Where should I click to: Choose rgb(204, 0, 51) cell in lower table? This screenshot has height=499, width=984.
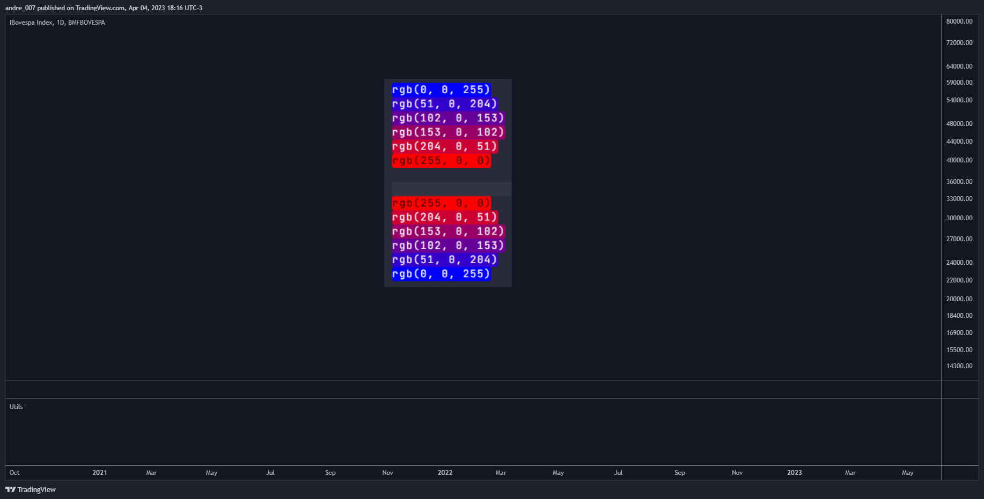point(445,217)
